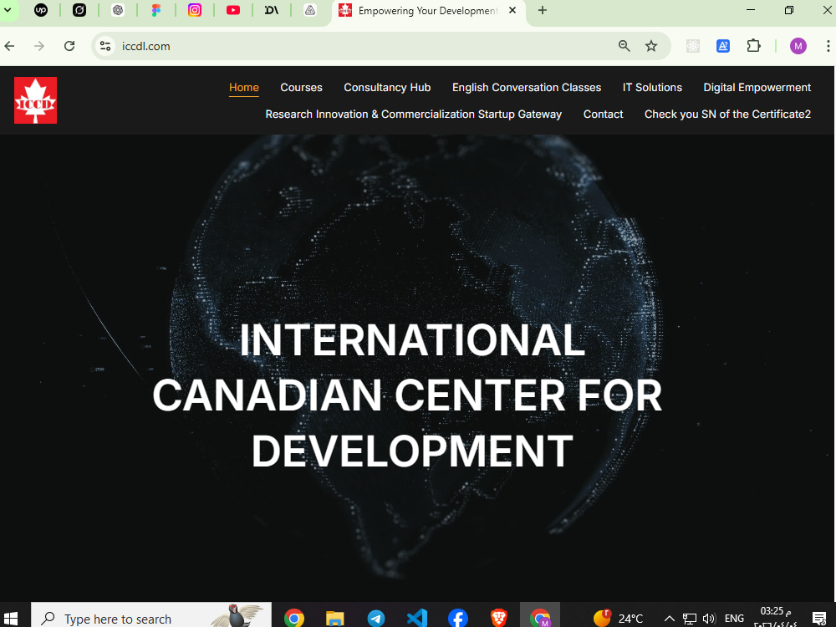
Task: Click the browser forward arrow
Action: pos(39,46)
